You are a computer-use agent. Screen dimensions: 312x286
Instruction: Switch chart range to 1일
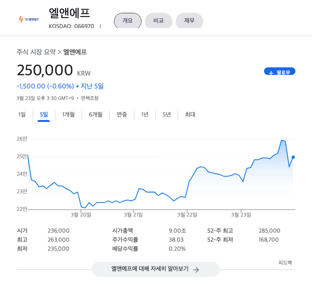point(22,114)
